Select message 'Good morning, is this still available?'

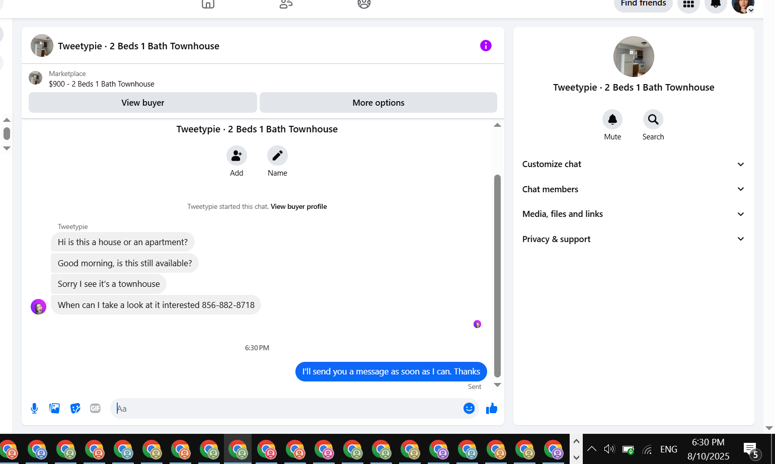[x=125, y=263]
